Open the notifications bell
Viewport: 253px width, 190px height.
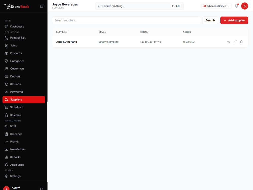(x=236, y=6)
